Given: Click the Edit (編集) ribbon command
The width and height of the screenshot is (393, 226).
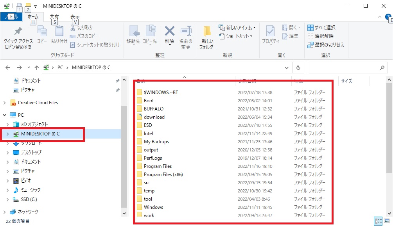Looking at the screenshot, I should coord(290,36).
